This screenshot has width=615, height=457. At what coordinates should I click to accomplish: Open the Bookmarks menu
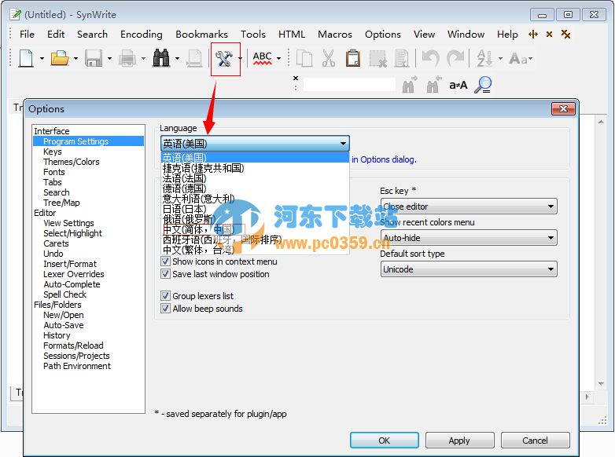[x=201, y=35]
